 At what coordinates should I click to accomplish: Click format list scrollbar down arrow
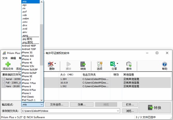(42, 100)
